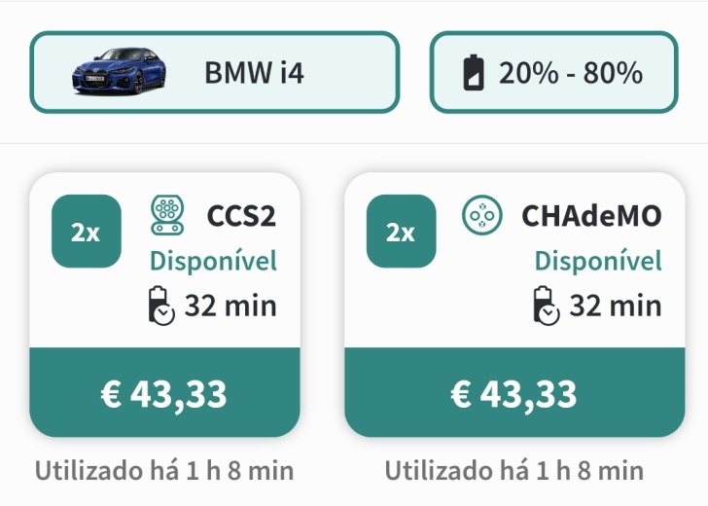Open the 20% - 80% charge range selector

[553, 72]
